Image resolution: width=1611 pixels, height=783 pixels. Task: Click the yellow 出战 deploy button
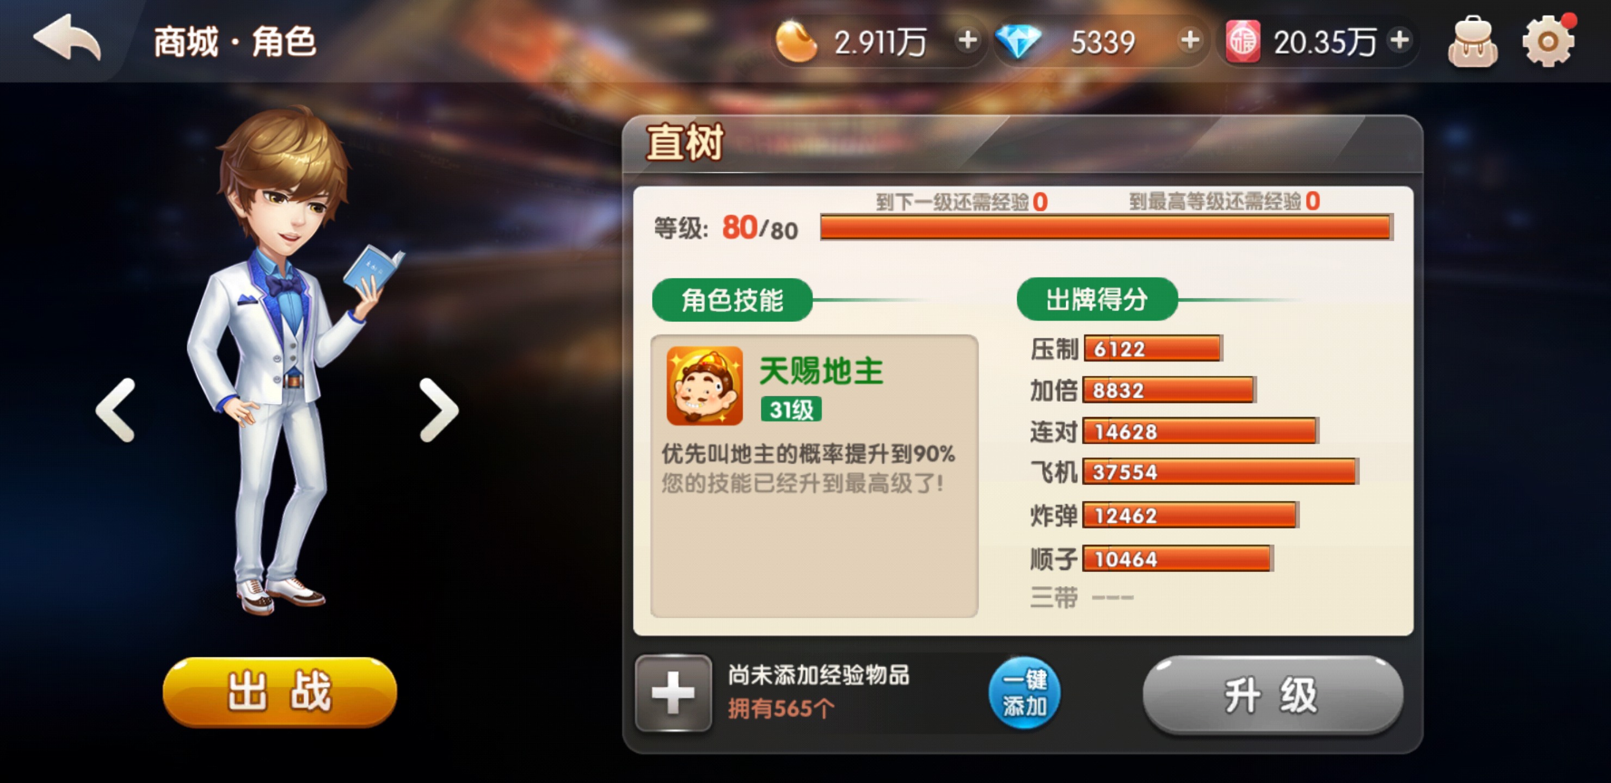coord(280,691)
